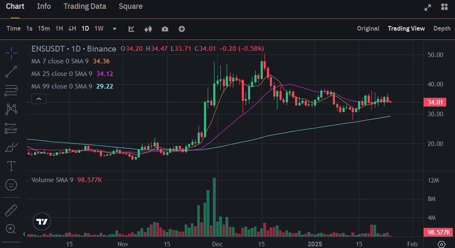
Task: Click the 30.00 price axis label
Action: click(435, 114)
